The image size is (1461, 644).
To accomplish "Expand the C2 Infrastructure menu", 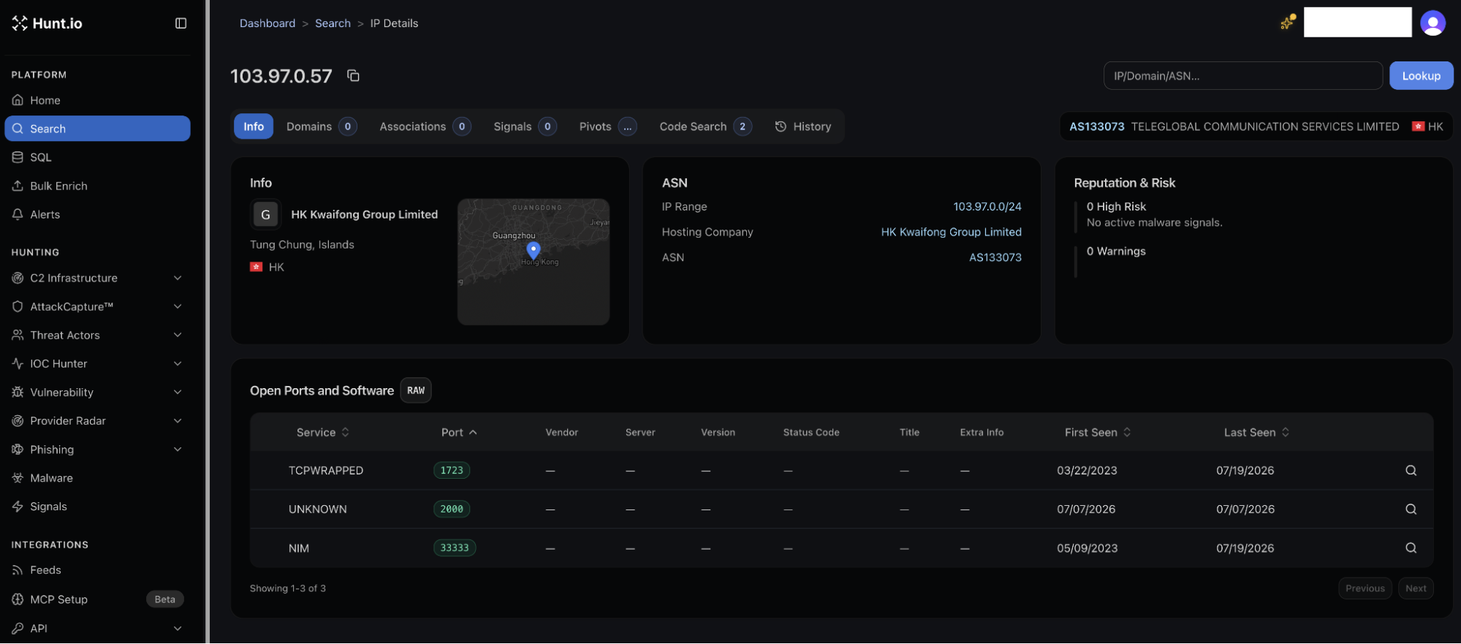I will click(97, 278).
